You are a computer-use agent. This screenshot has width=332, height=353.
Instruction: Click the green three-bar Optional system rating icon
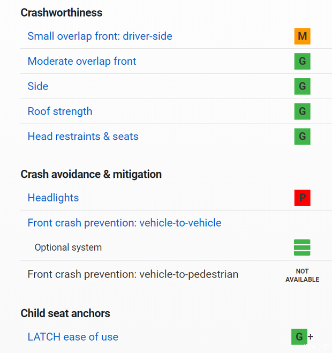302,247
